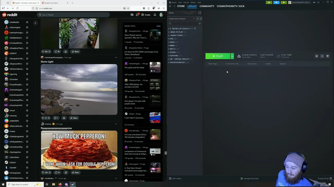Image resolution: width=334 pixels, height=187 pixels.
Task: Favorite the game with heart icon
Action: coord(327,56)
